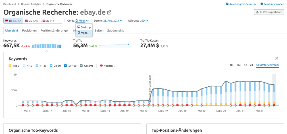Image resolution: width=287 pixels, height=134 pixels.
Task: Click the Traffic value 56,3M
Action: coord(80,45)
